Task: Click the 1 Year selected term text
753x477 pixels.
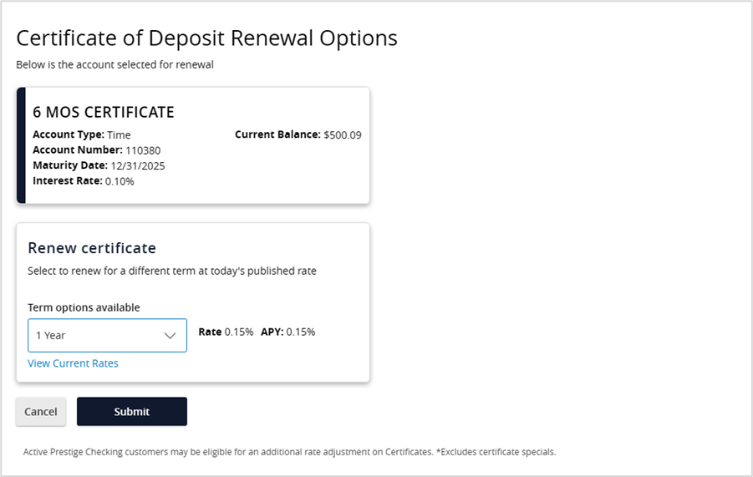Action: point(50,335)
